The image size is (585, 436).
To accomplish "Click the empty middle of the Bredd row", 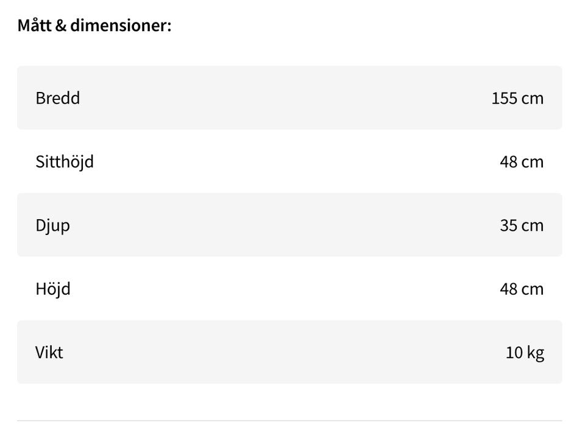I will (x=289, y=98).
